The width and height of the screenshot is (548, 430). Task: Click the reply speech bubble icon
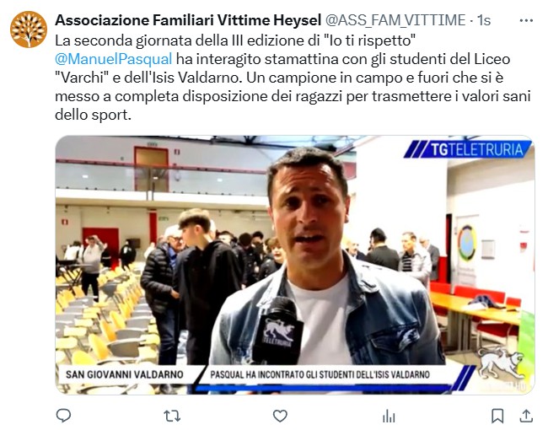pyautogui.click(x=63, y=416)
